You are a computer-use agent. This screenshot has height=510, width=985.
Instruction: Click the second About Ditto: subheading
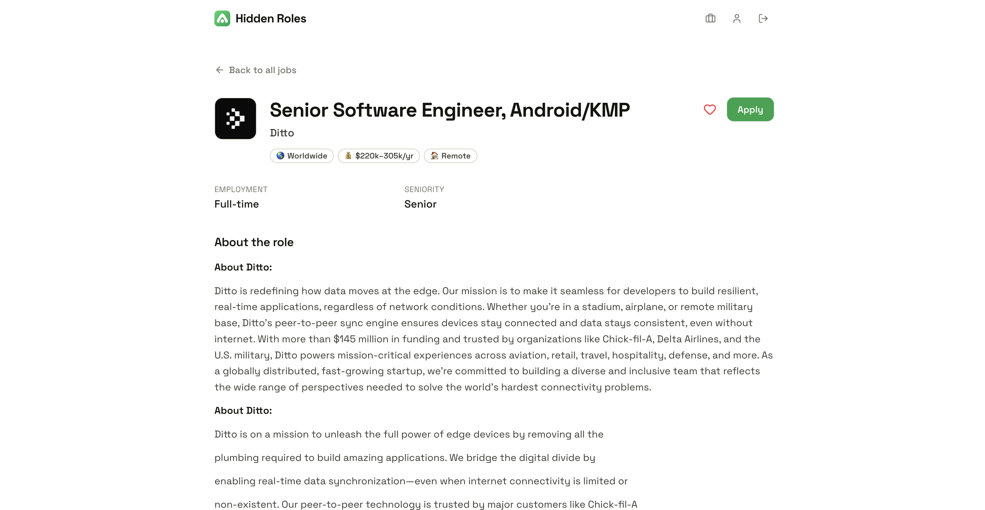coord(243,410)
